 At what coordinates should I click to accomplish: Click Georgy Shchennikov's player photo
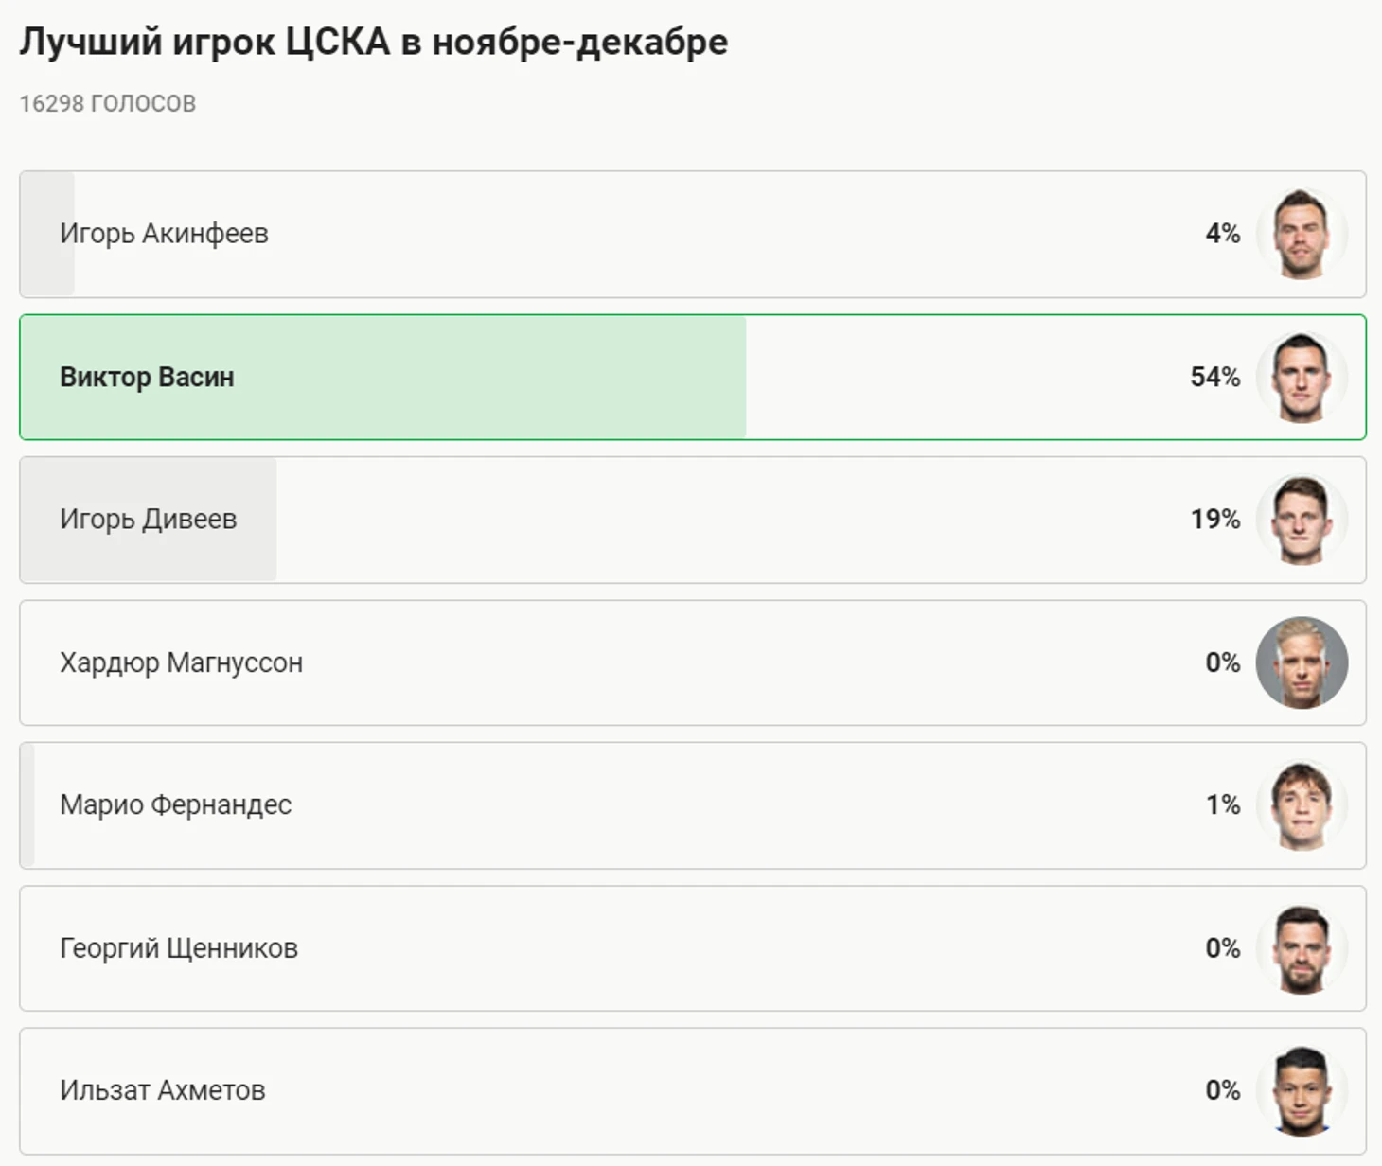(1302, 948)
